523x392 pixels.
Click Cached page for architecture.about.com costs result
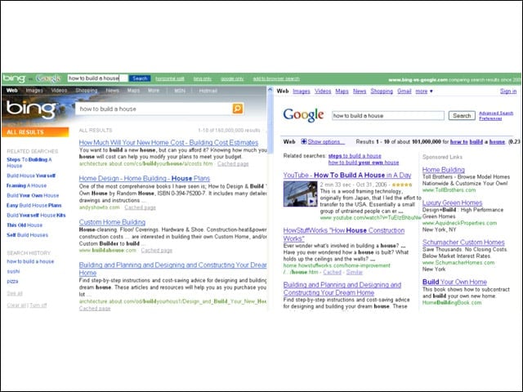(233, 163)
